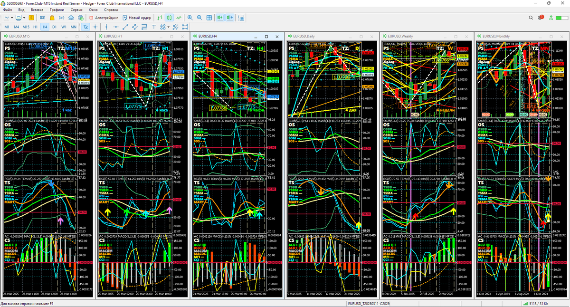Activate the EURUSD,Daily chart window title
The image size is (570, 307).
(x=304, y=36)
